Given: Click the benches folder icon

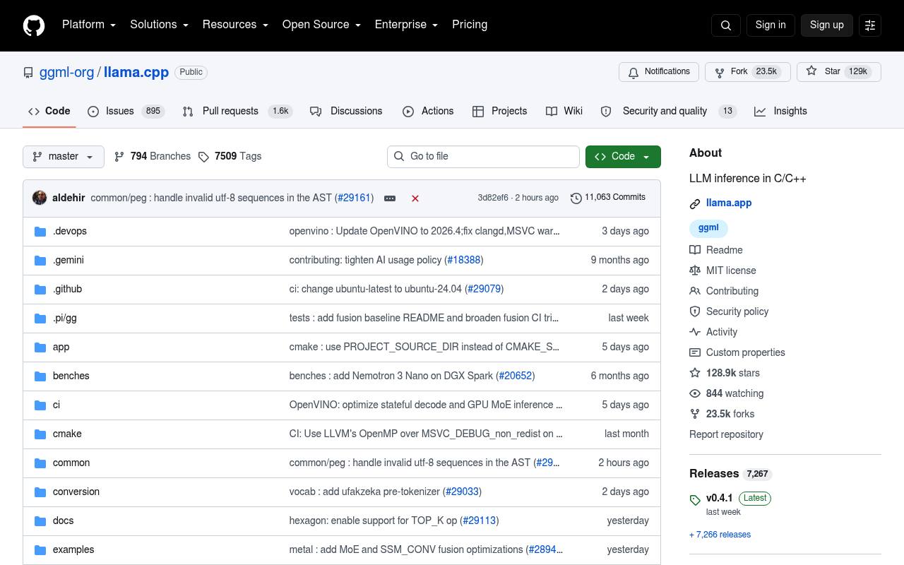Looking at the screenshot, I should pos(40,376).
